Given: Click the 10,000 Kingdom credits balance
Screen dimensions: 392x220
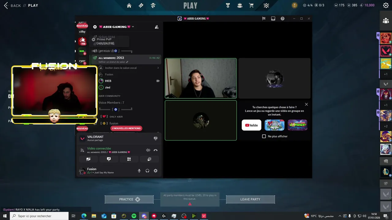Looking at the screenshot, I should coord(367,5).
